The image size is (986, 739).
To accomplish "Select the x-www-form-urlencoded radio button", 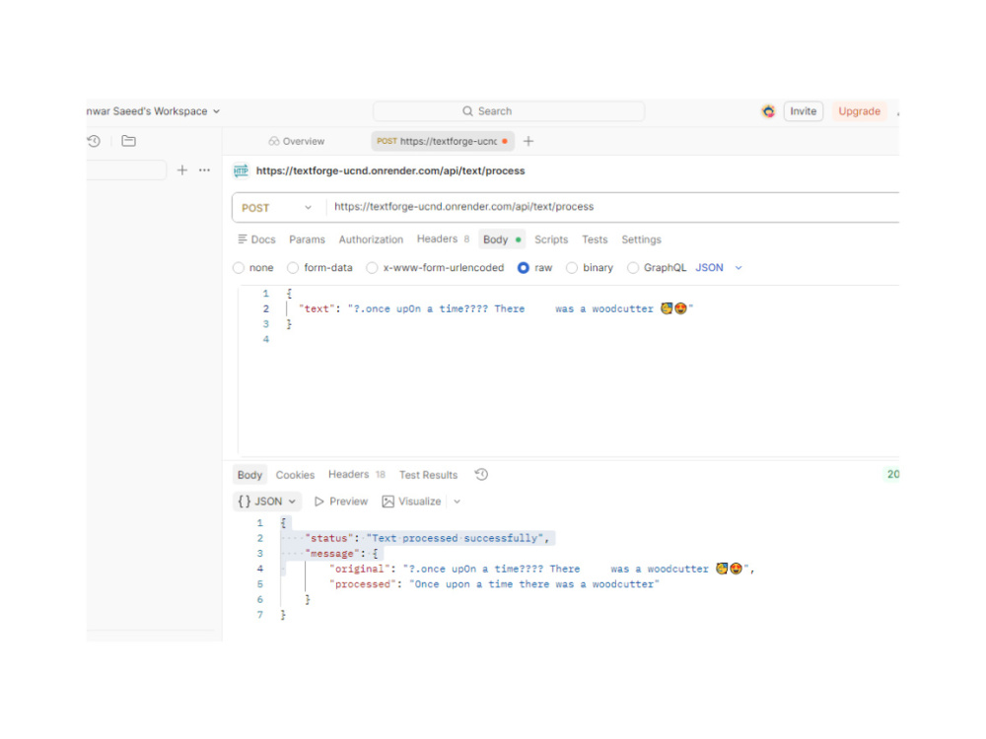I will (x=373, y=268).
